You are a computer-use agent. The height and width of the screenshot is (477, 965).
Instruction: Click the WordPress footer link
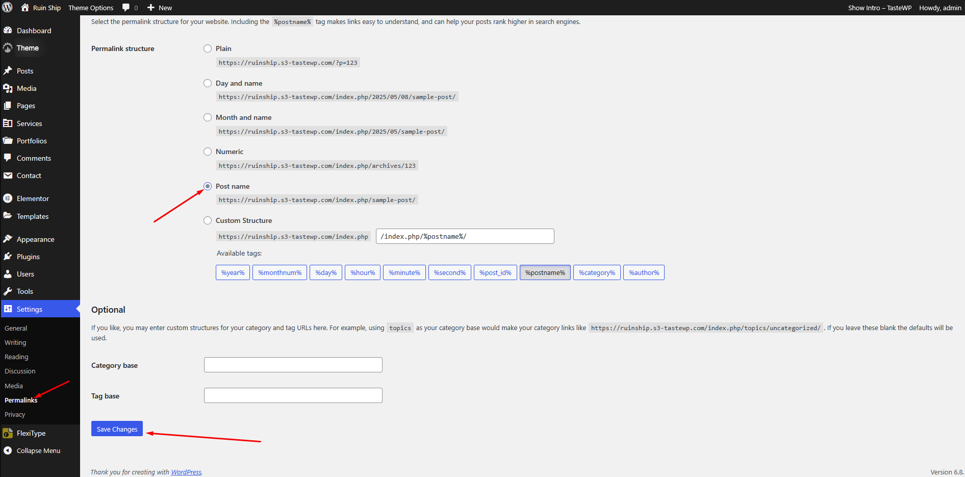pyautogui.click(x=186, y=472)
